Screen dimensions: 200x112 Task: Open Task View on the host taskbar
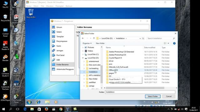click(17, 109)
